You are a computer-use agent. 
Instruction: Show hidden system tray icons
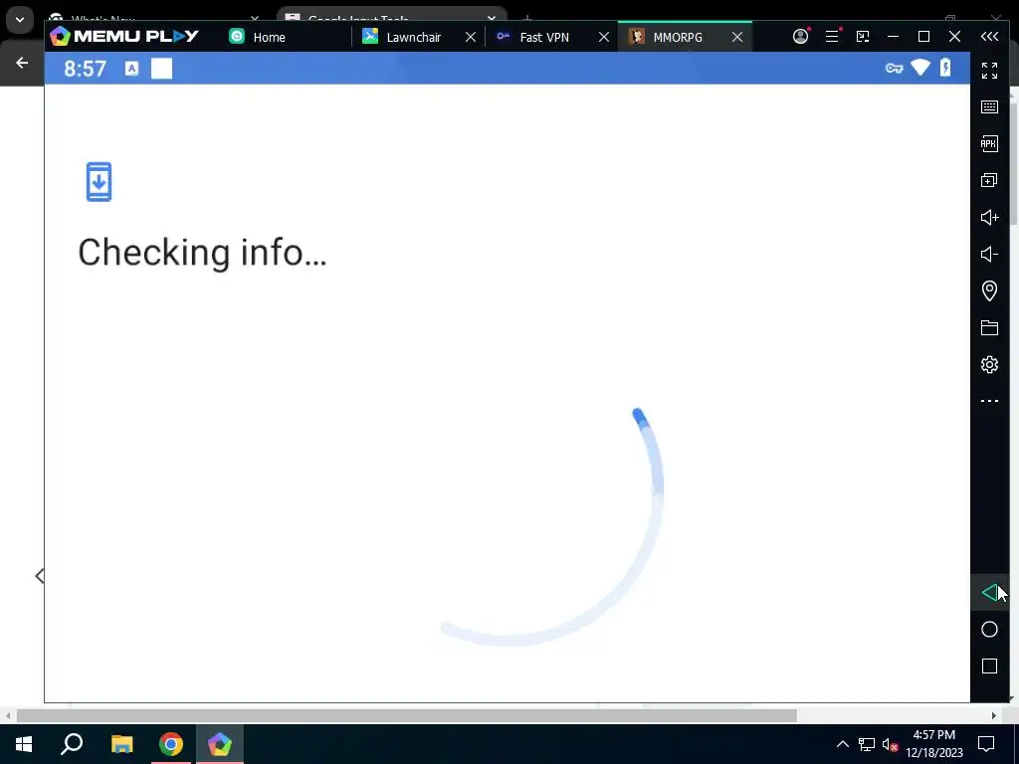(842, 744)
